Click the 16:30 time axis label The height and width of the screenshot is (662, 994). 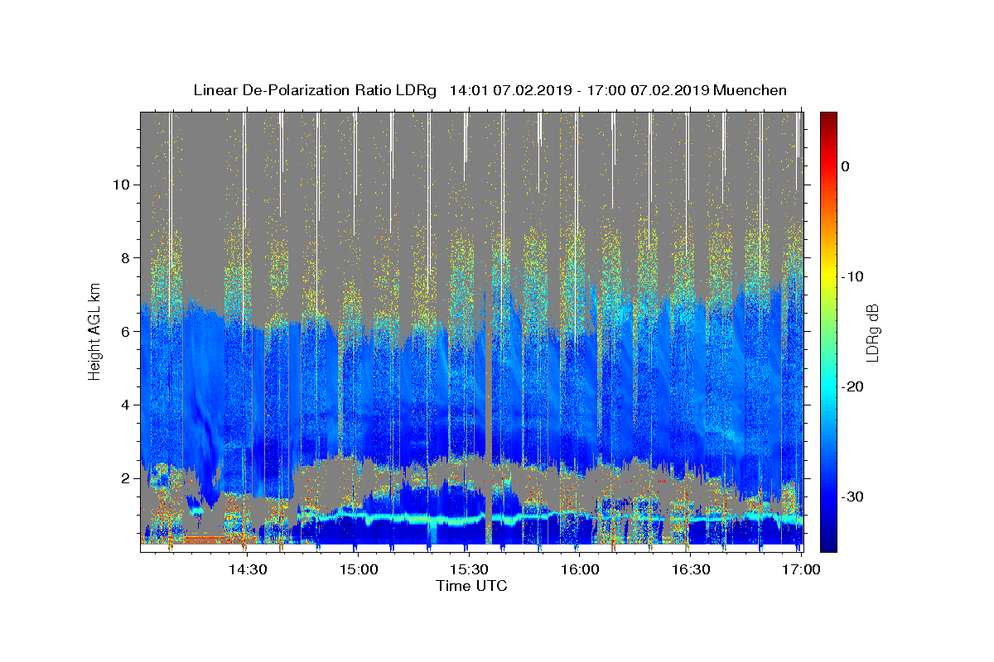[x=691, y=569]
